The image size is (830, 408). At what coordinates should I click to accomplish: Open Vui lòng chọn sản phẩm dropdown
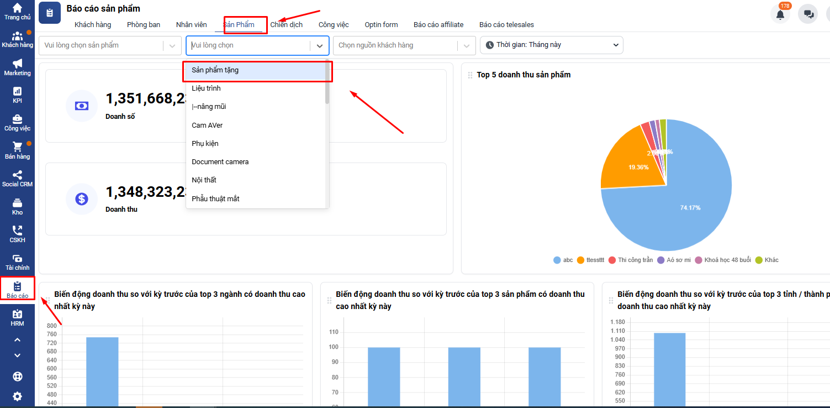pos(110,45)
